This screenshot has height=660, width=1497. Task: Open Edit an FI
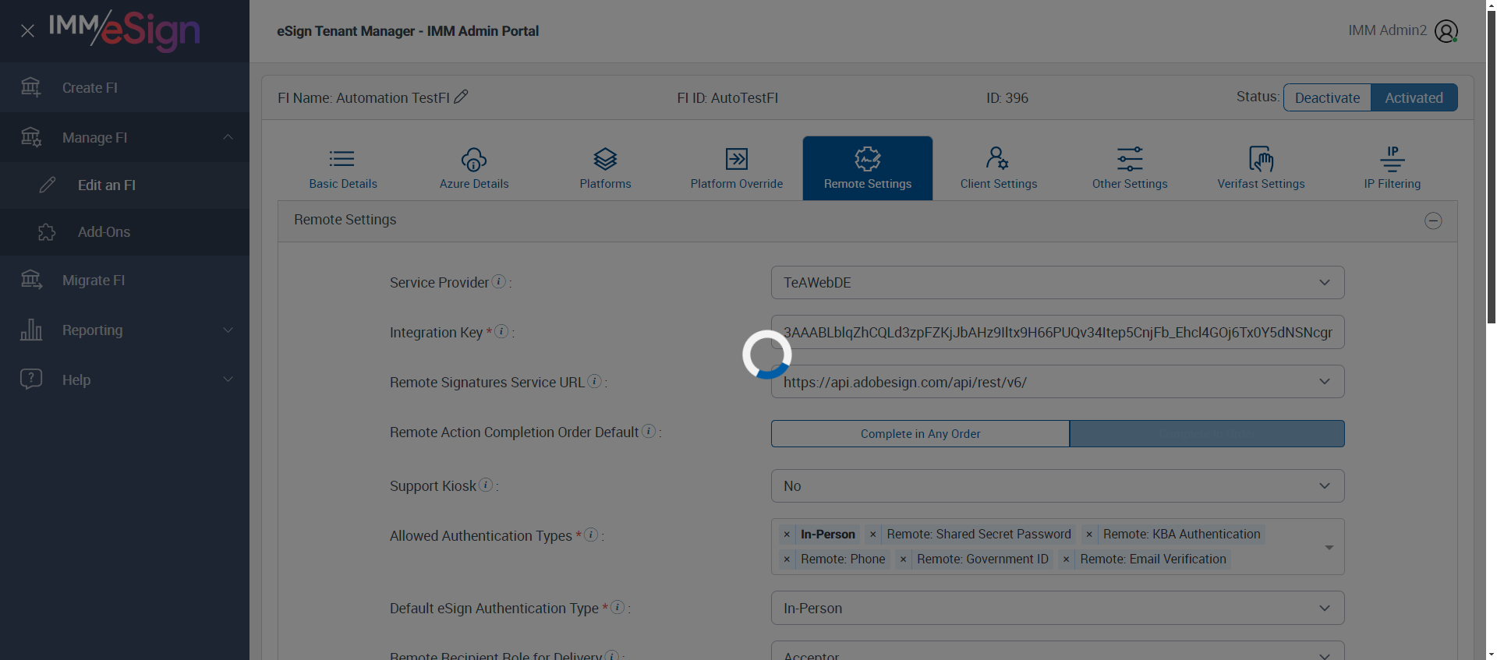coord(125,185)
